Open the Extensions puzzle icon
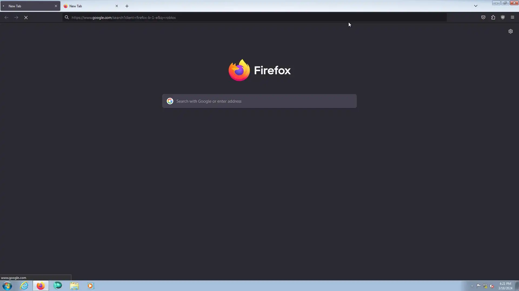The height and width of the screenshot is (291, 519). coord(493,18)
